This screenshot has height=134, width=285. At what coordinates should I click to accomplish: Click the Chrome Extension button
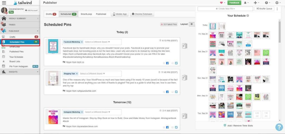142,14
